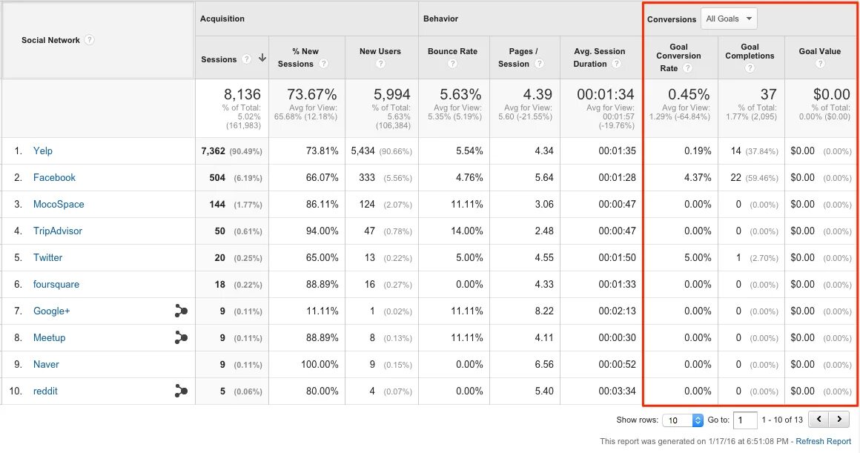Viewport: 860px width, 453px height.
Task: Sort by Bounce Rate column header
Action: pyautogui.click(x=452, y=51)
